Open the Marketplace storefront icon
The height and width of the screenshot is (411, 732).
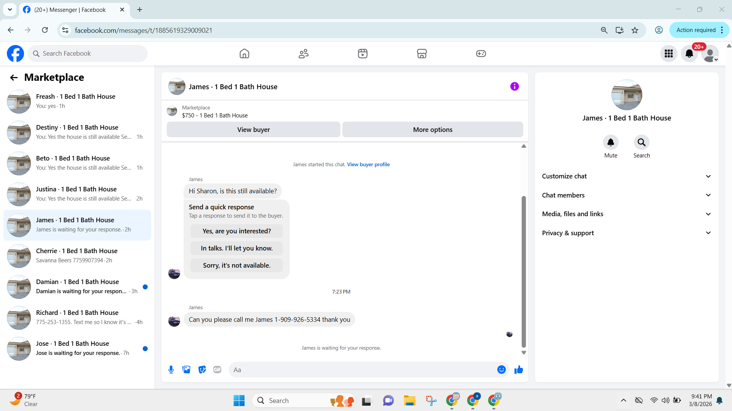422,53
